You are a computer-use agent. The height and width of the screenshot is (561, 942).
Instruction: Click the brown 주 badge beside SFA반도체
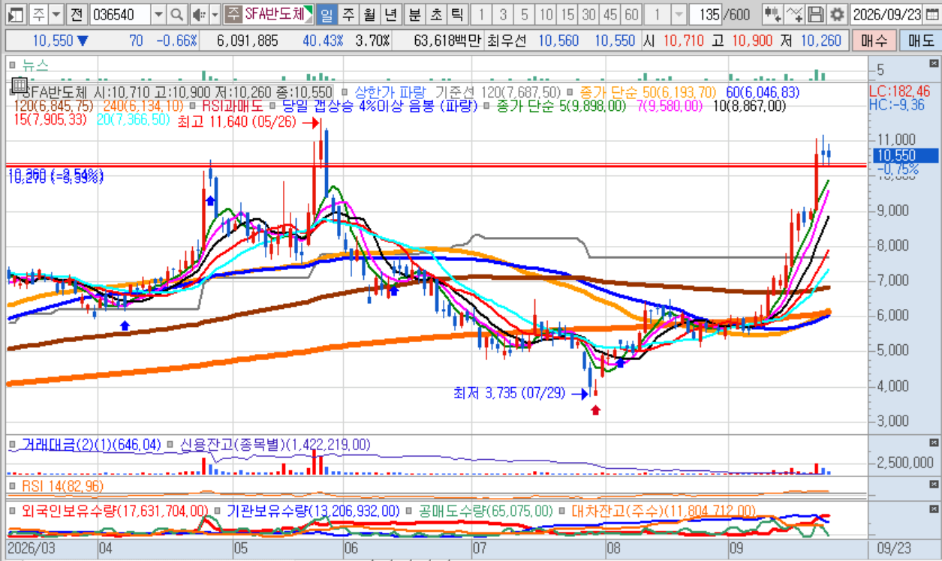pyautogui.click(x=233, y=14)
